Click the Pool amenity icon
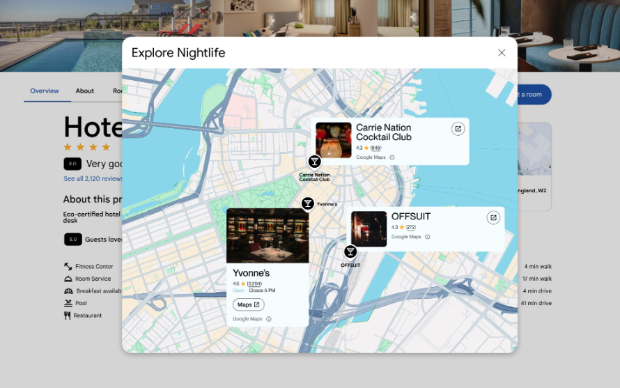Image resolution: width=620 pixels, height=388 pixels. (x=68, y=303)
